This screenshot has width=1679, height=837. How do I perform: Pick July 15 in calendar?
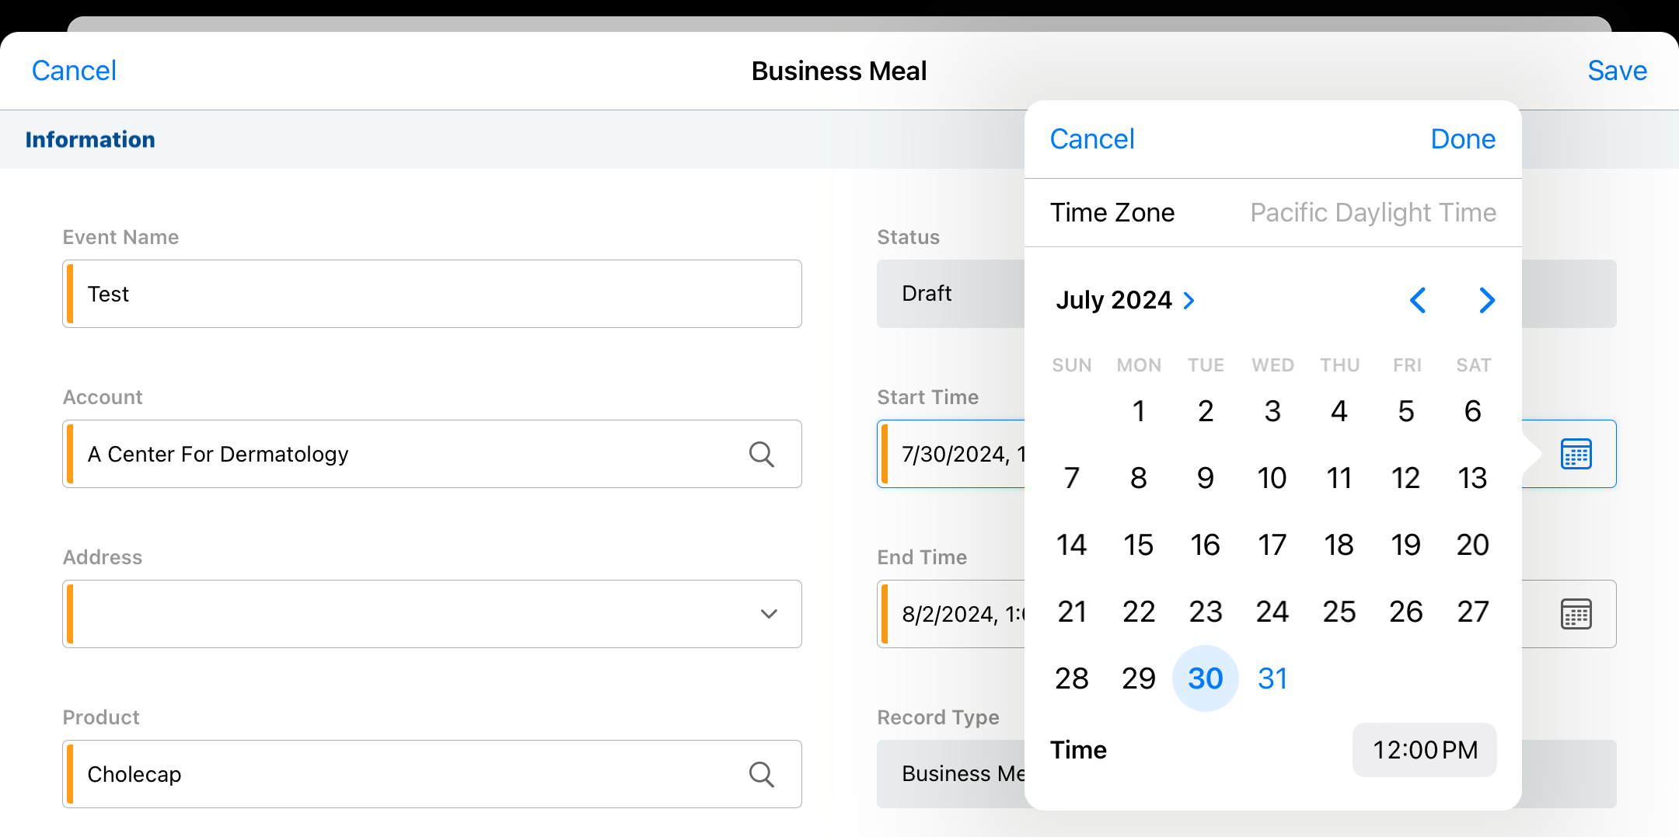click(1138, 545)
